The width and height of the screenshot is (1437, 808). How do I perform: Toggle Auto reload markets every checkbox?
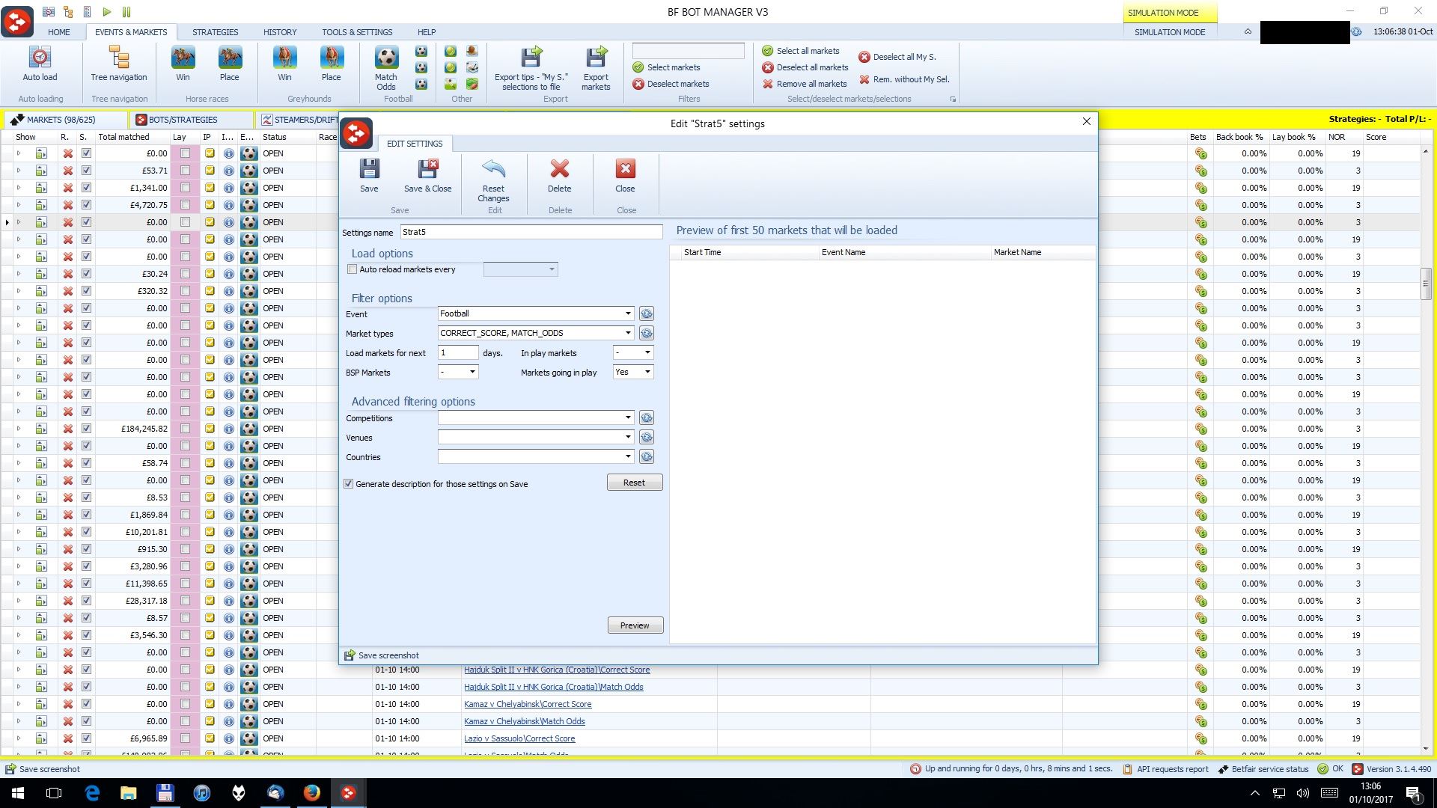[x=352, y=269]
